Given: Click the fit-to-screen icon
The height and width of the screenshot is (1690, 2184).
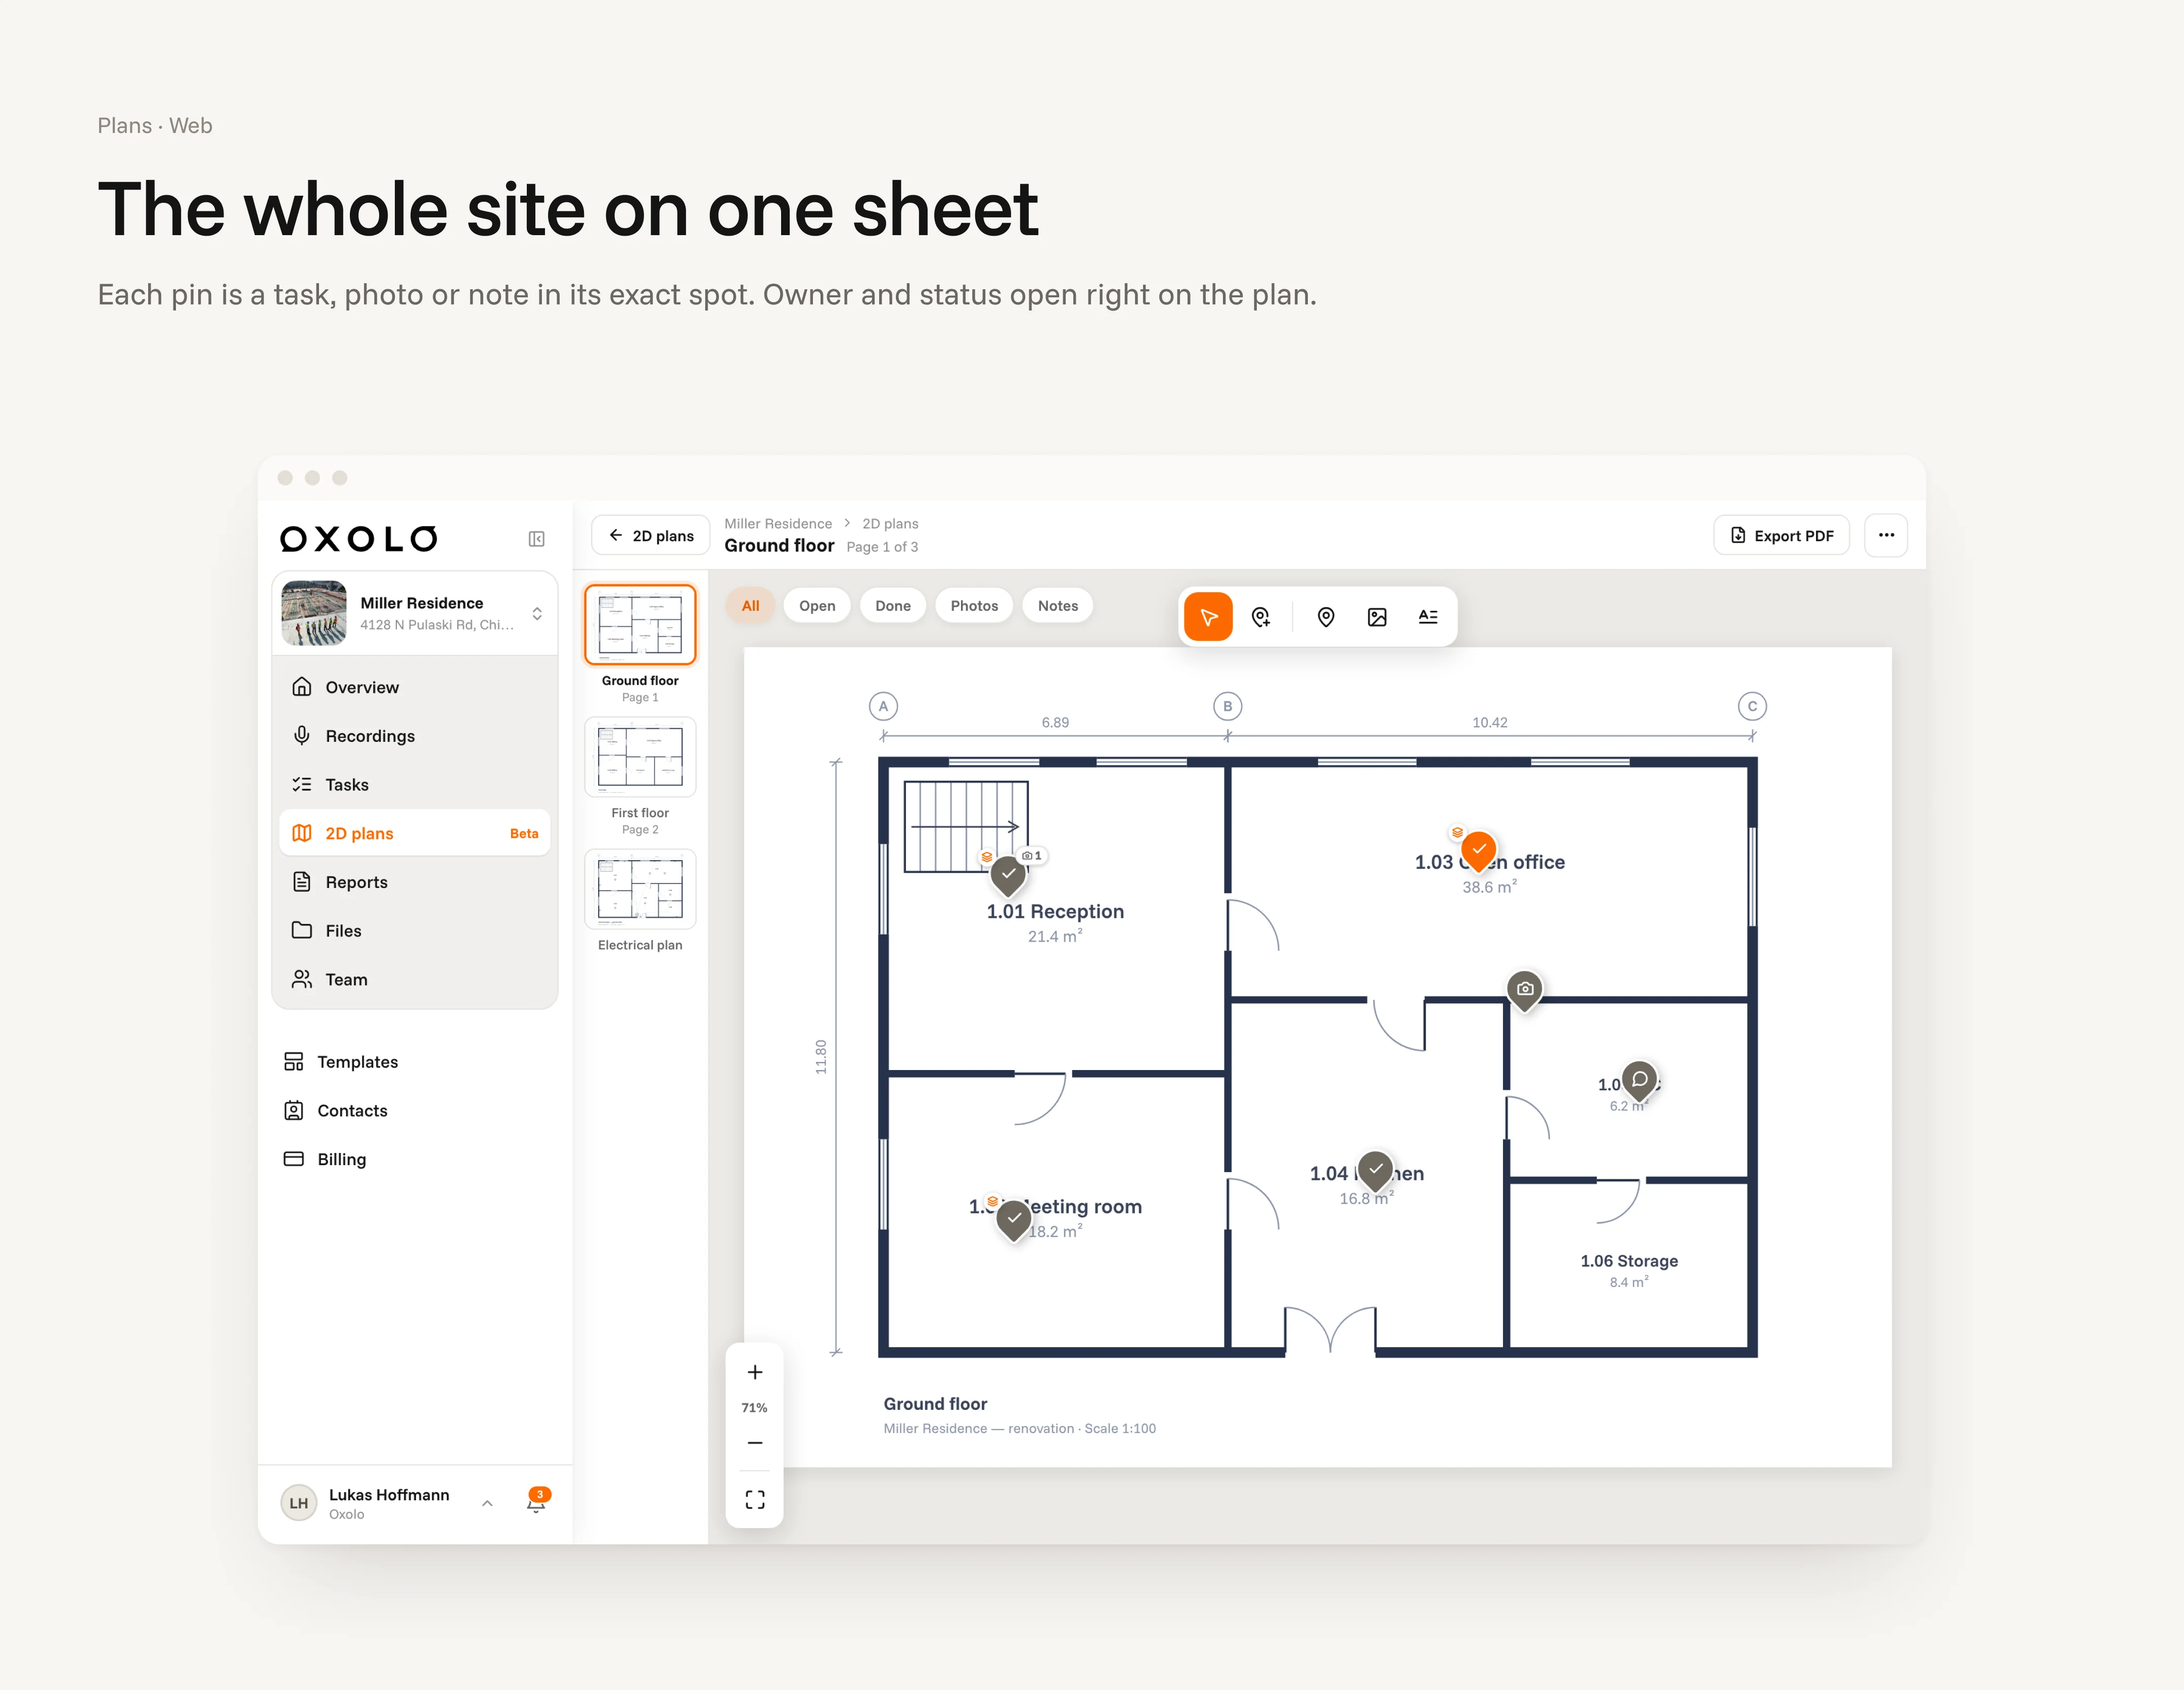Looking at the screenshot, I should (755, 1500).
